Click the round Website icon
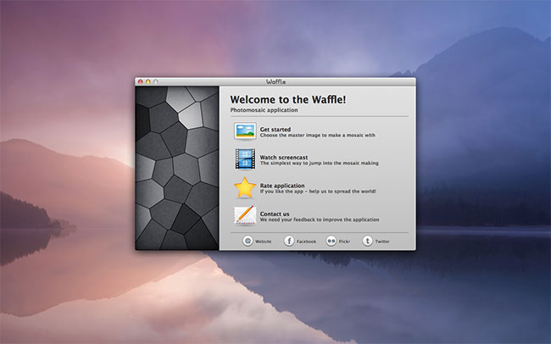The height and width of the screenshot is (344, 551). tap(248, 241)
